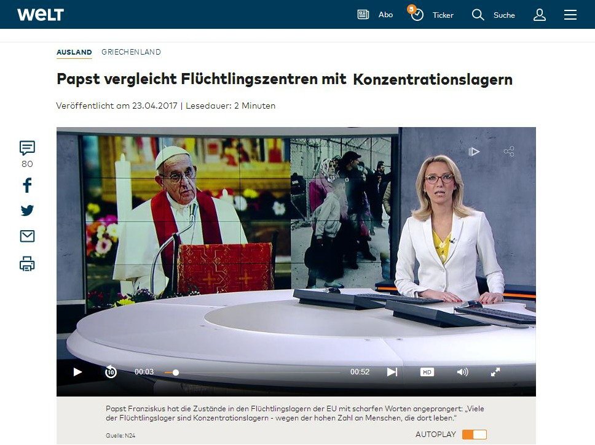This screenshot has width=595, height=445.
Task: Select the AUSLAND section tab
Action: coord(74,52)
